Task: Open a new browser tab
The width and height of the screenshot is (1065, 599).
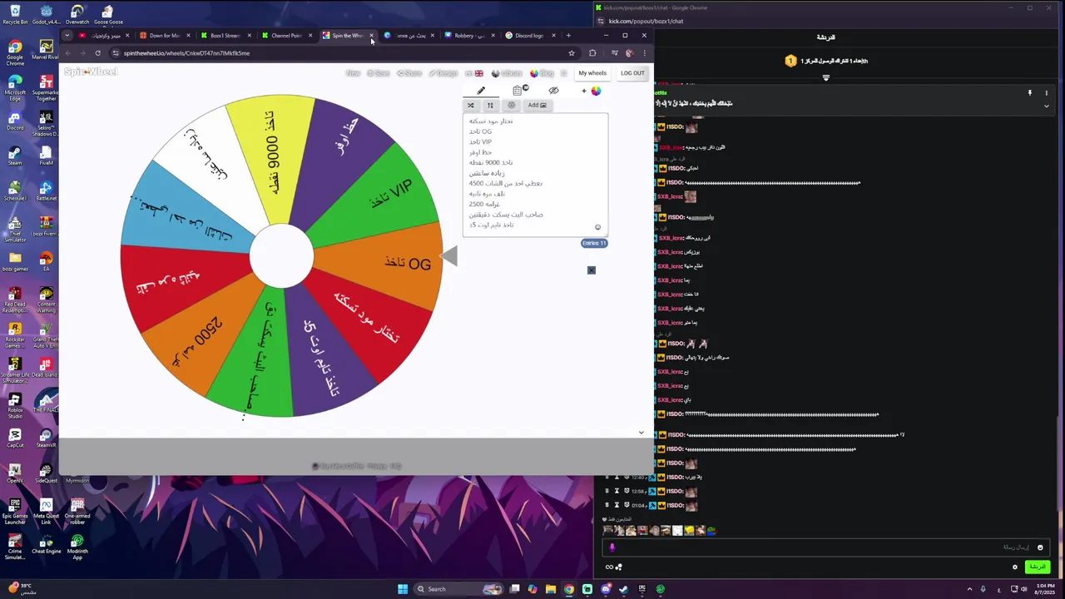Action: [x=568, y=36]
